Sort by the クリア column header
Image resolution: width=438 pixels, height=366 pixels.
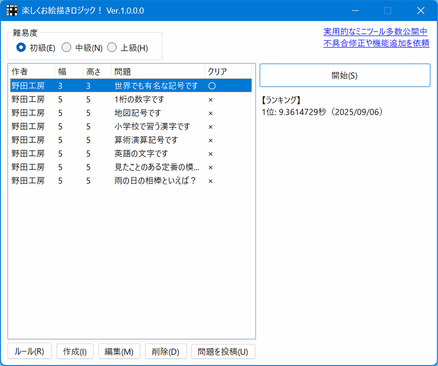[x=228, y=72]
